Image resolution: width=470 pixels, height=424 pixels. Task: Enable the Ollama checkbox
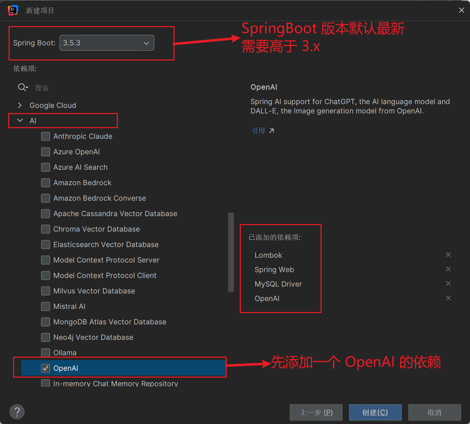tap(45, 353)
